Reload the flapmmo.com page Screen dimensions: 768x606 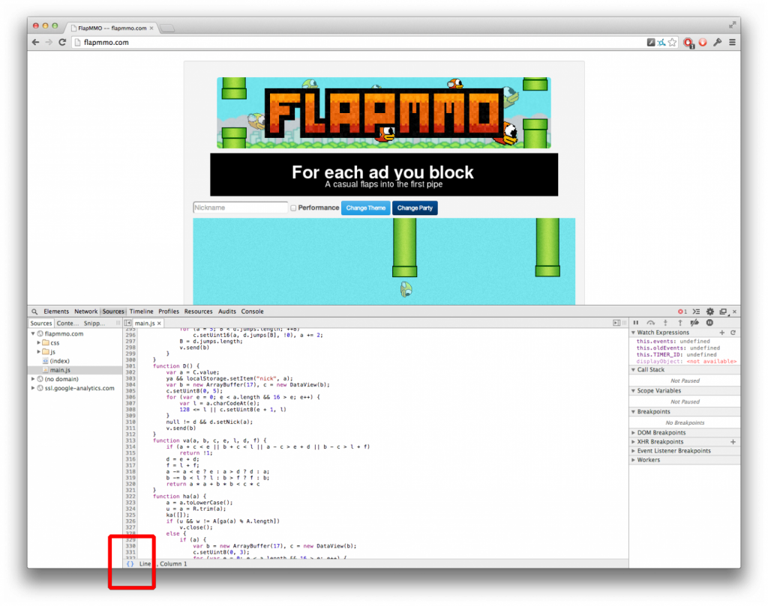click(x=62, y=42)
